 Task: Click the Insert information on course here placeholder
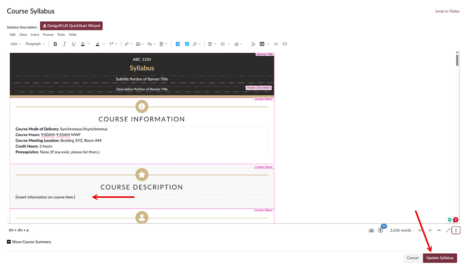click(x=45, y=197)
